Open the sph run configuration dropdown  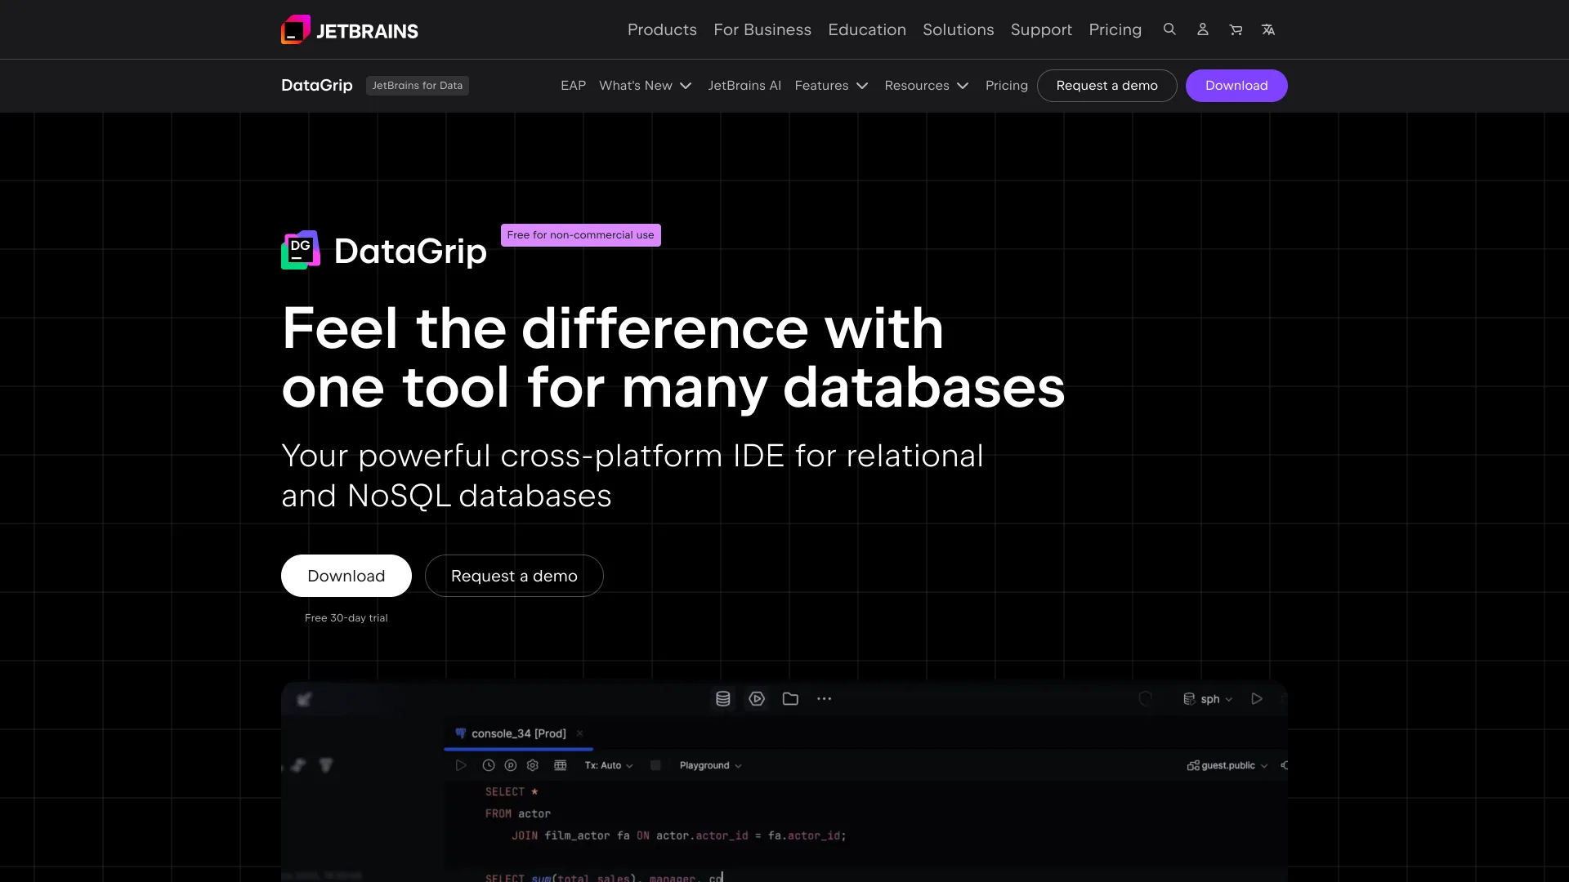(x=1208, y=699)
